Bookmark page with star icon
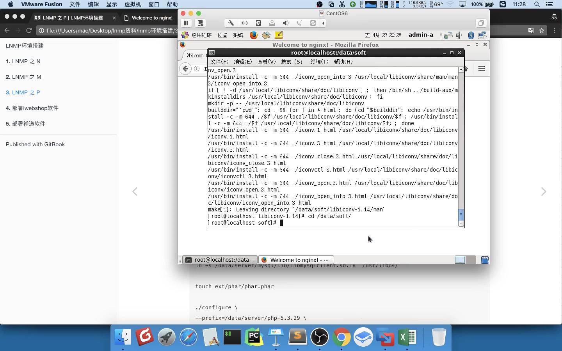Screen dimensions: 562x351 click(542, 30)
